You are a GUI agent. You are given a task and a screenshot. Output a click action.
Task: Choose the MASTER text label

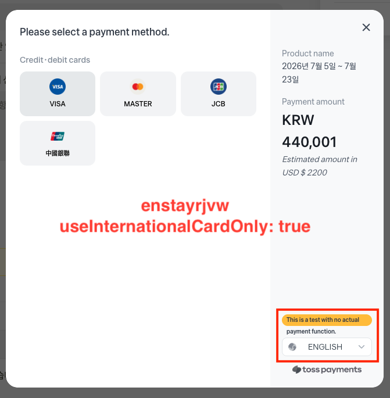point(138,104)
